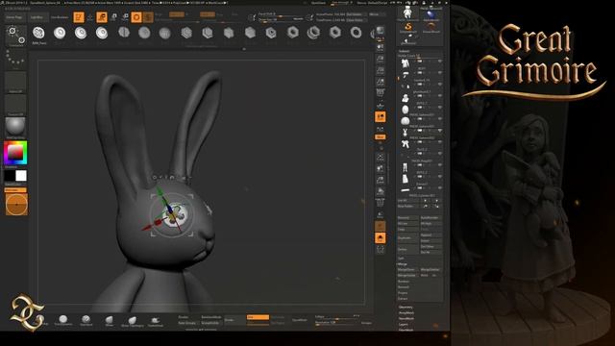The image size is (615, 346).
Task: Toggle the orange circle Gizmo icon in top toolbar
Action: [x=136, y=17]
